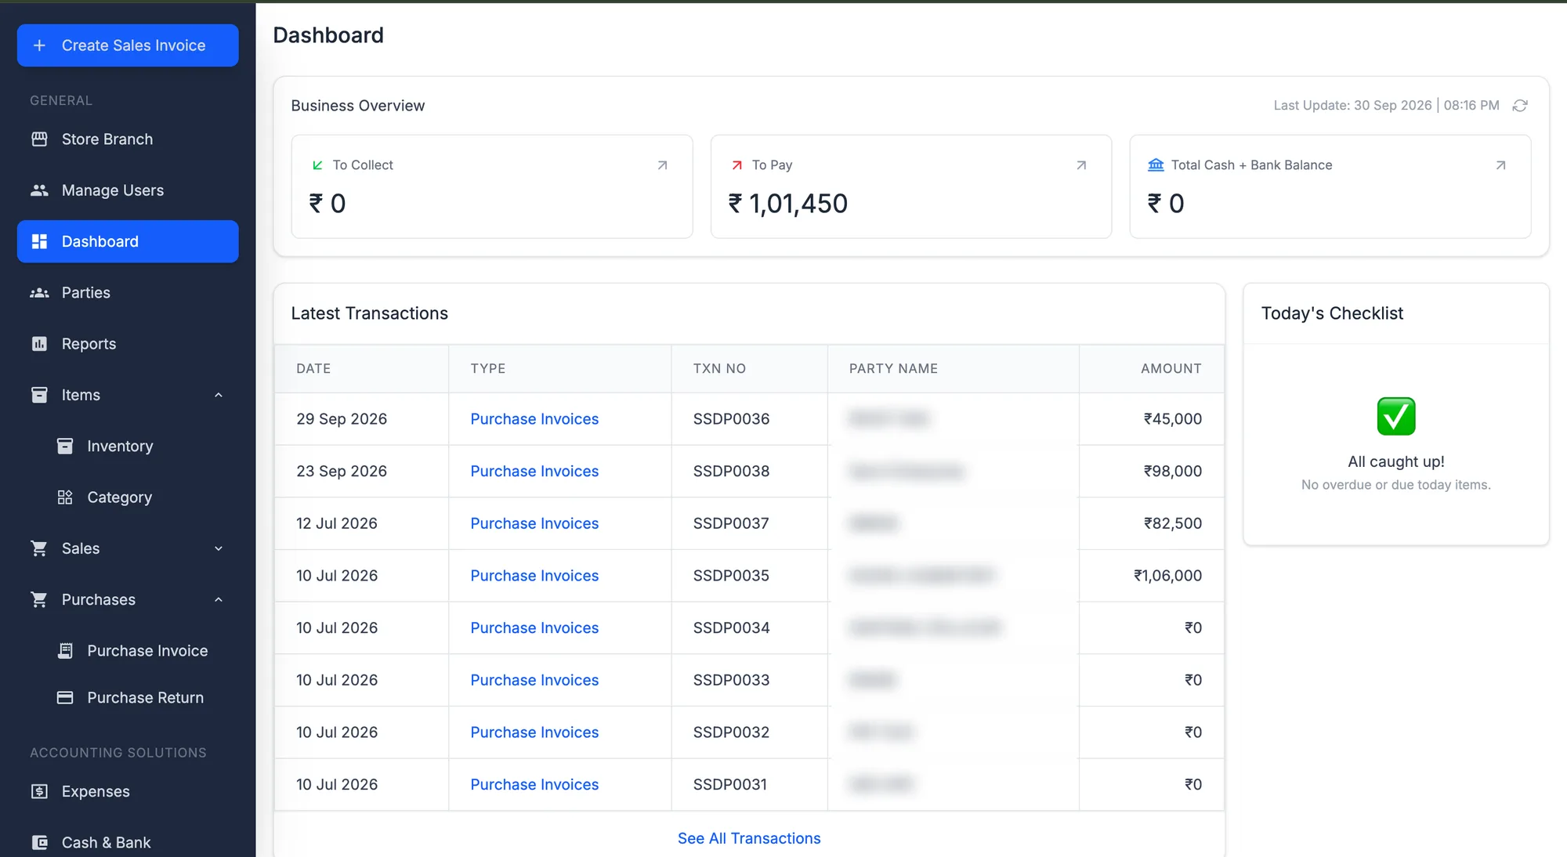Open Store Branch in sidebar
This screenshot has height=857, width=1567.
point(128,139)
